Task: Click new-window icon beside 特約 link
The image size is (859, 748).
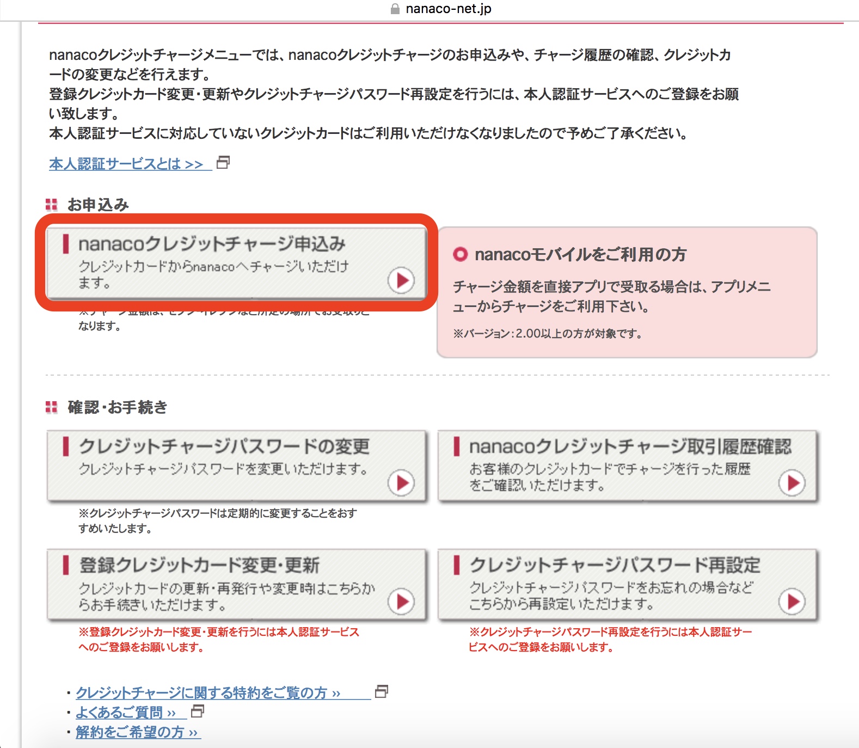Action: 382,691
